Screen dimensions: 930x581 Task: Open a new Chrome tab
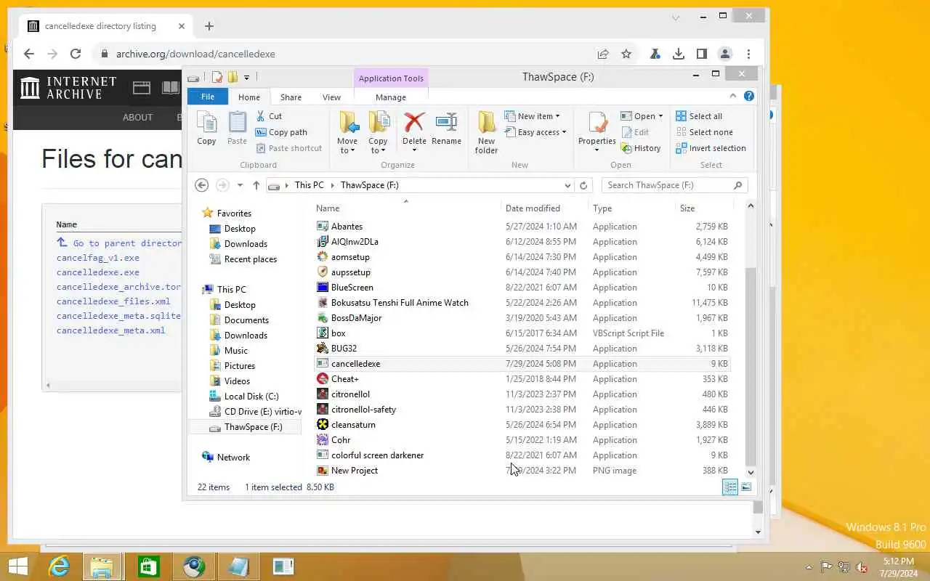209,26
